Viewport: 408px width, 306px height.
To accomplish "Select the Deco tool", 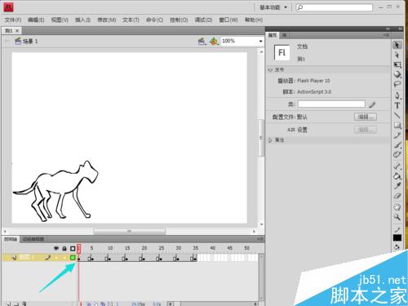I will pos(397,154).
